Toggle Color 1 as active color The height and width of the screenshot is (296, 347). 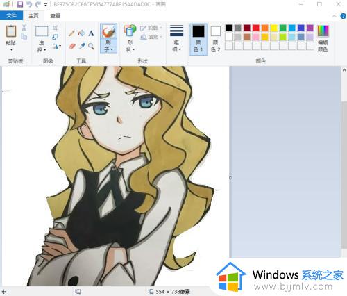[198, 39]
